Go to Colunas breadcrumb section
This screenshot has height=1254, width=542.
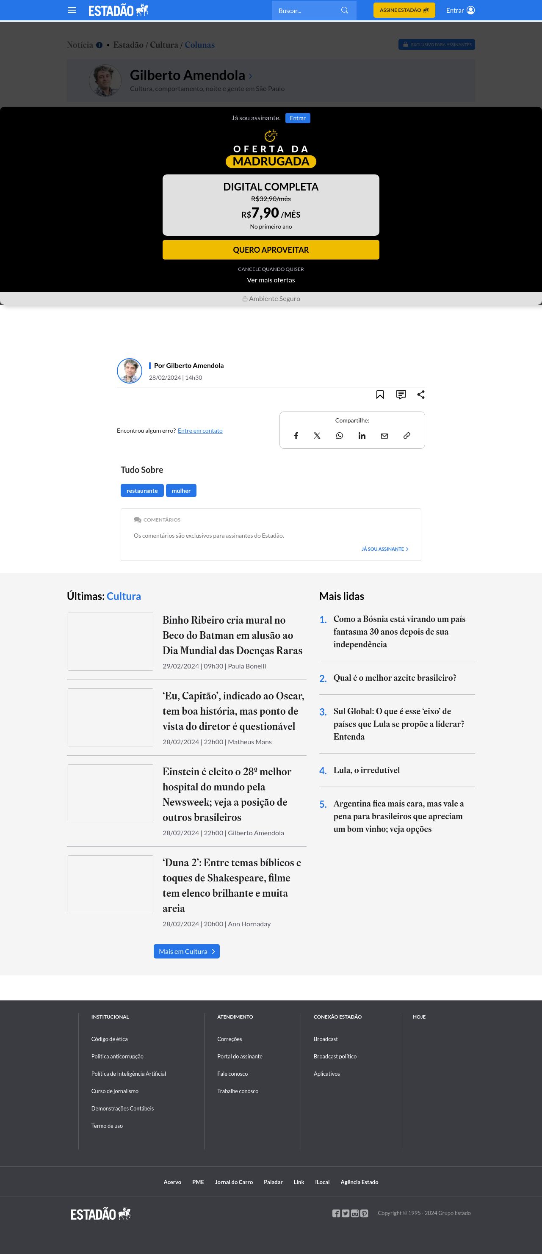click(200, 45)
